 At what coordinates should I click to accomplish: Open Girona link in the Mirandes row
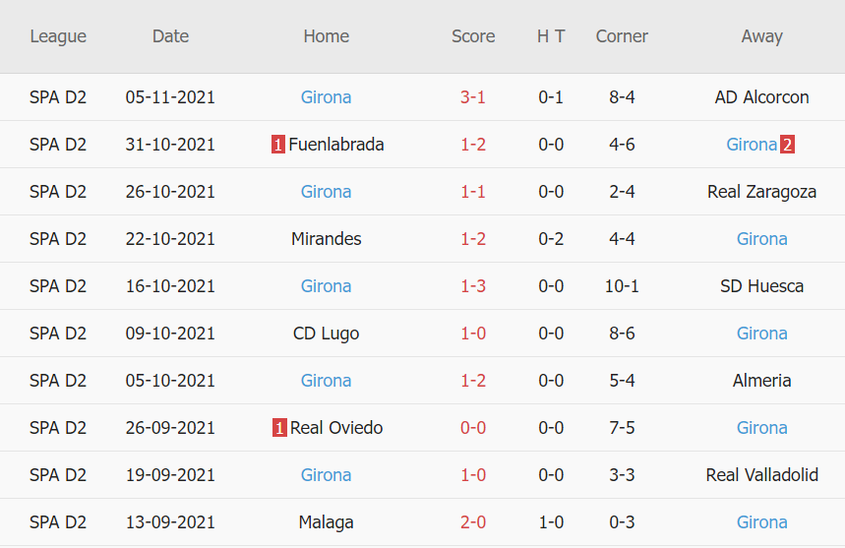(x=761, y=239)
